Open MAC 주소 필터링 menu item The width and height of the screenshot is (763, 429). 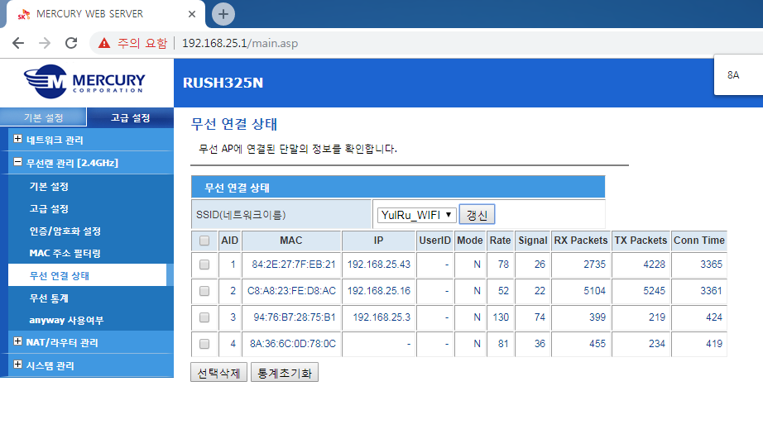(65, 253)
